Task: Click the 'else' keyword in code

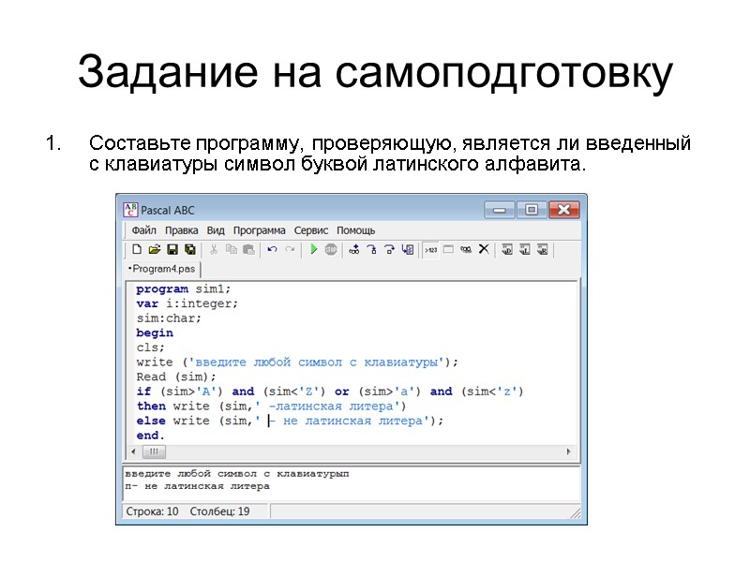Action: (151, 421)
